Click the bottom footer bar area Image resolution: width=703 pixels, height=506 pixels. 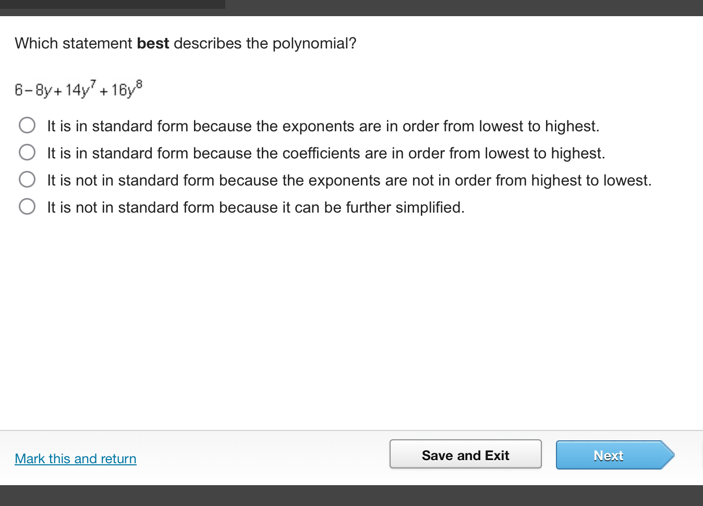tap(351, 495)
